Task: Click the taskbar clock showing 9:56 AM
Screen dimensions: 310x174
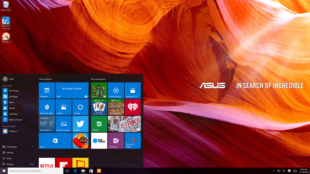Action: (303, 171)
